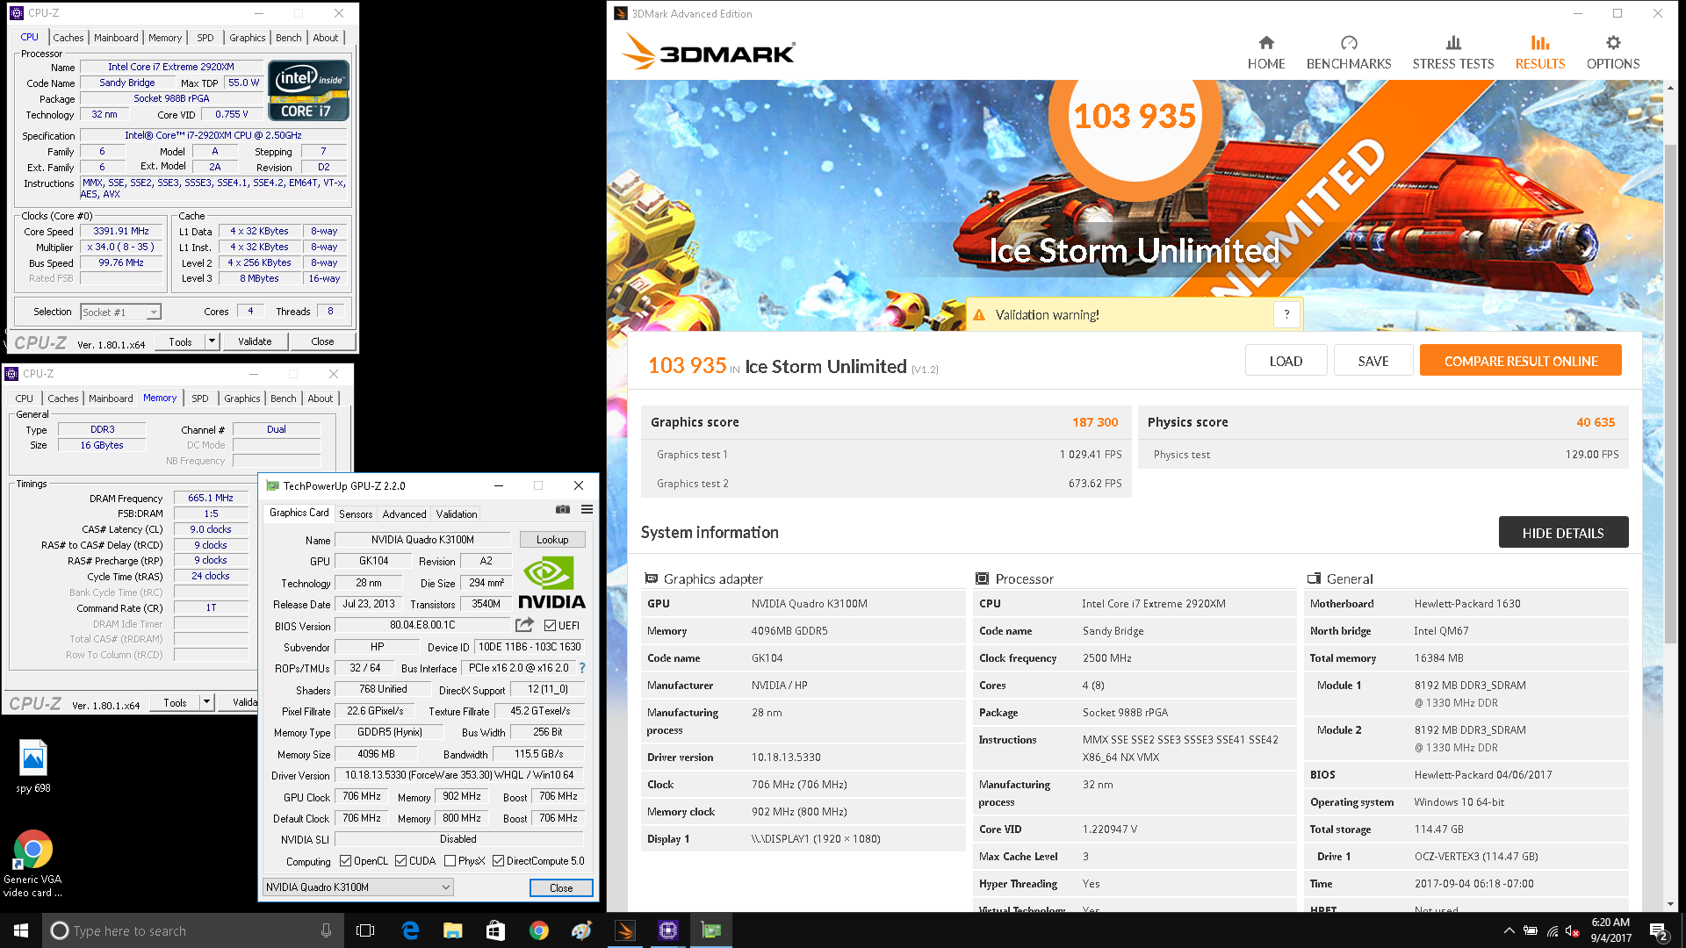Toggle the OpenCL checkbox

coord(345,860)
